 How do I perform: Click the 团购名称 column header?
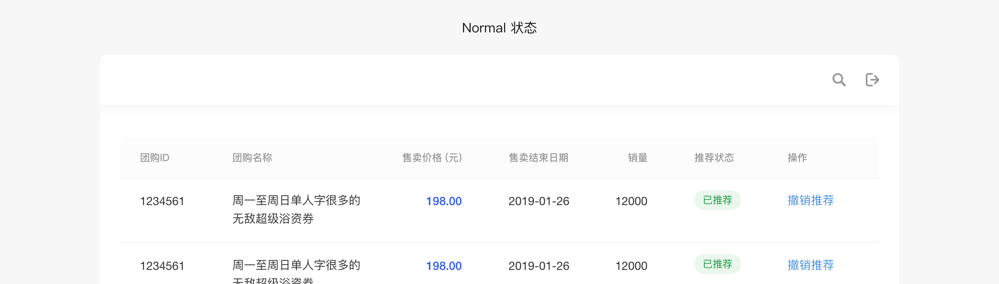252,158
